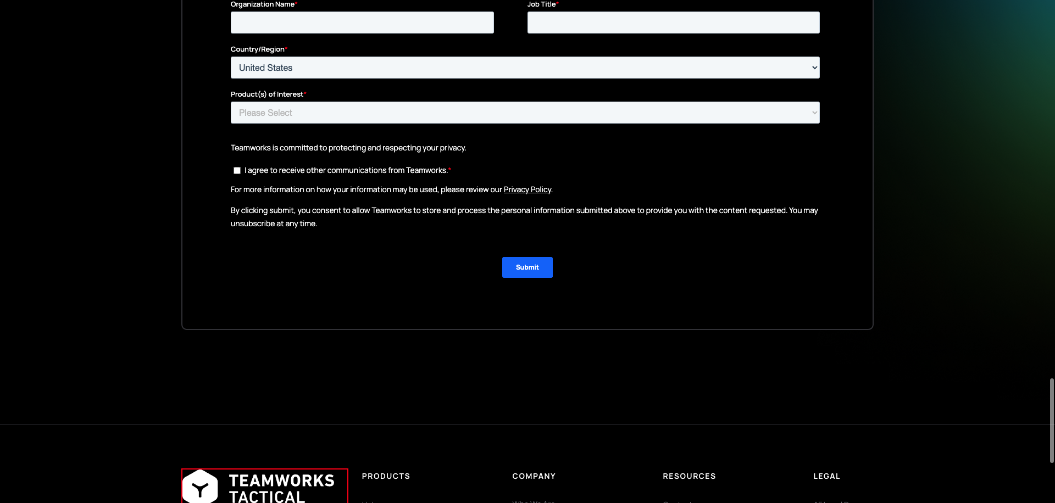The image size is (1055, 503).
Task: Click the COMPANY footer heading
Action: 534,476
